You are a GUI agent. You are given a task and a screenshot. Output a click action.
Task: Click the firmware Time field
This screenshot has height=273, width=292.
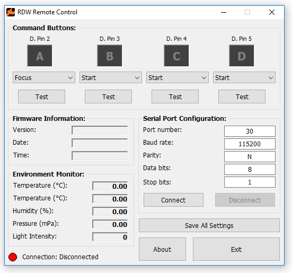[x=100, y=155]
